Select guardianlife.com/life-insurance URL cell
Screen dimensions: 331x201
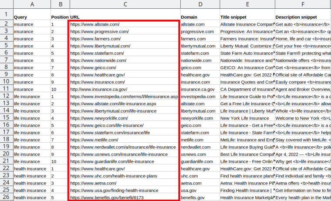(125, 161)
